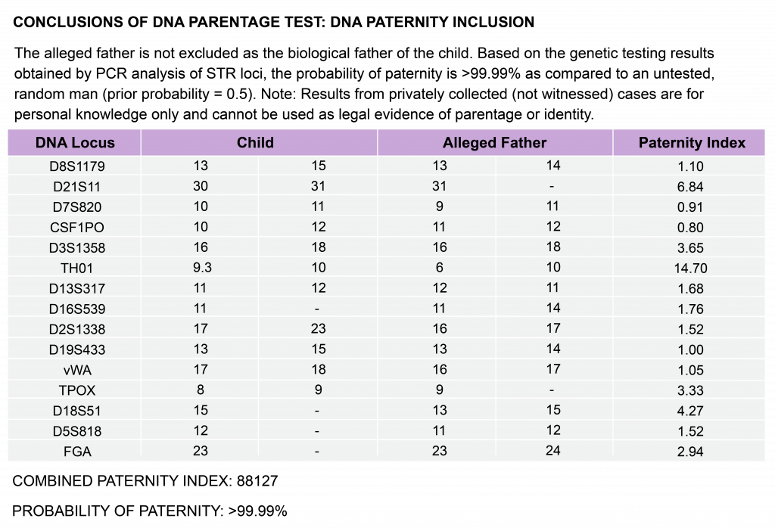Click the 6.84 paternity index value
The height and width of the screenshot is (531, 775).
pos(690,187)
